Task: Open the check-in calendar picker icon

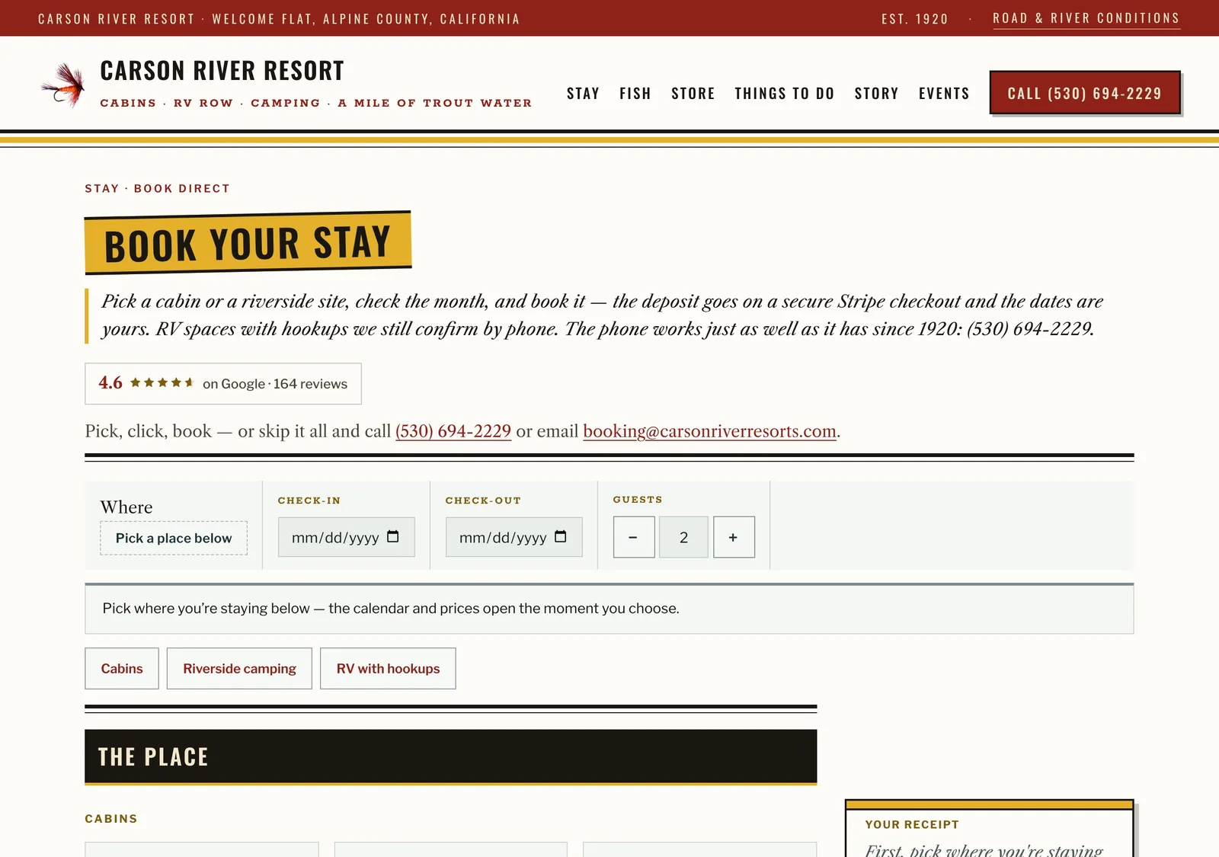Action: tap(393, 536)
